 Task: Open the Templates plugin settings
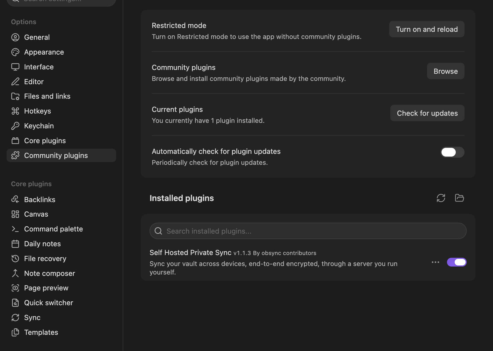(x=61, y=332)
